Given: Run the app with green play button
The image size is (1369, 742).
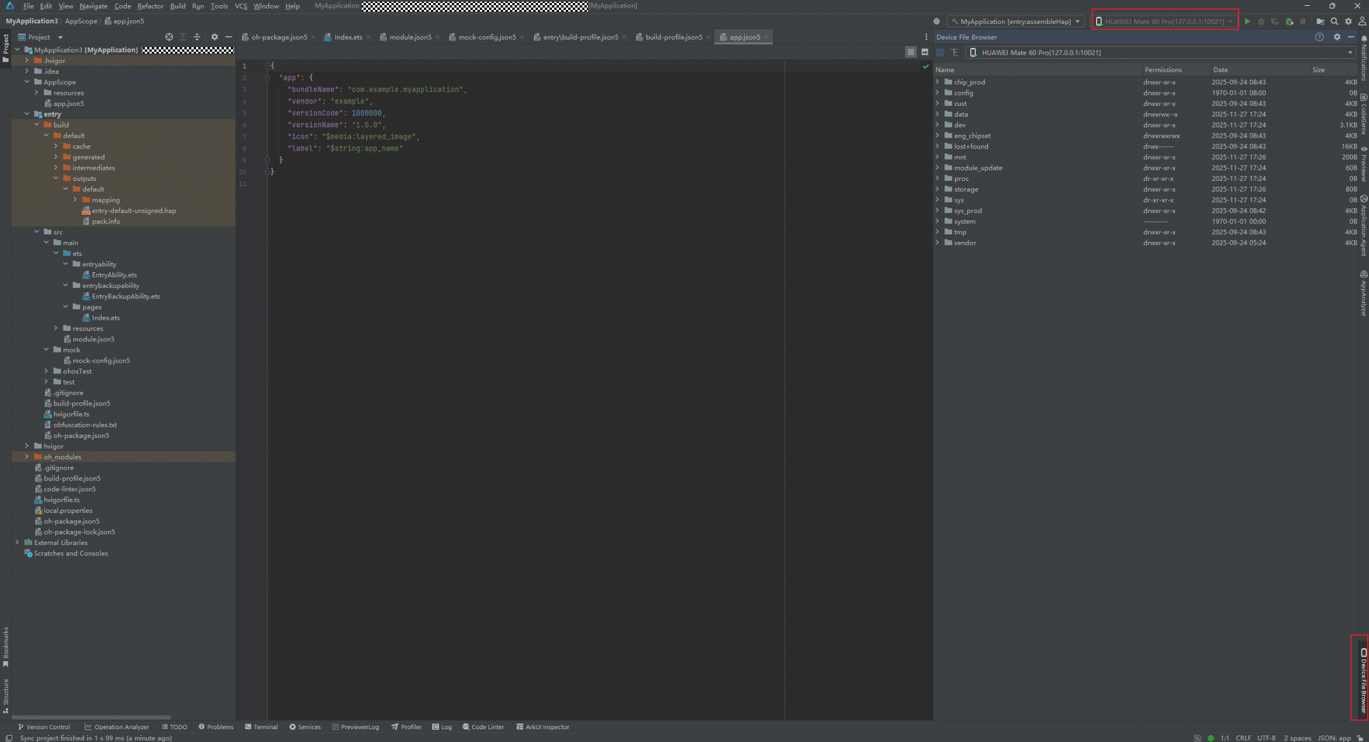Looking at the screenshot, I should click(1247, 22).
